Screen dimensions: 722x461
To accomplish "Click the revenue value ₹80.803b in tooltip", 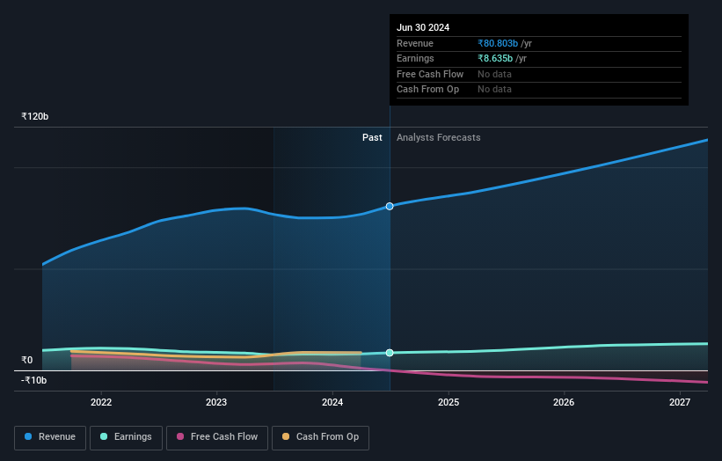I will click(498, 43).
